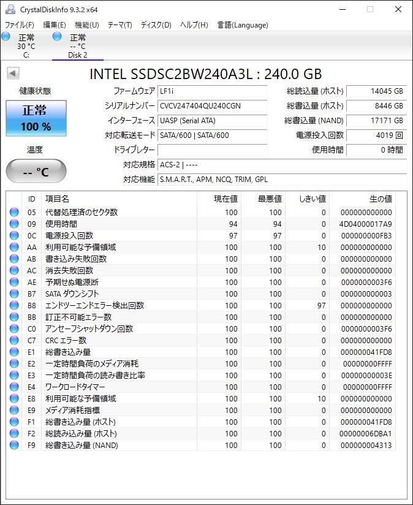Click the Disk 2 status orb

(58, 37)
